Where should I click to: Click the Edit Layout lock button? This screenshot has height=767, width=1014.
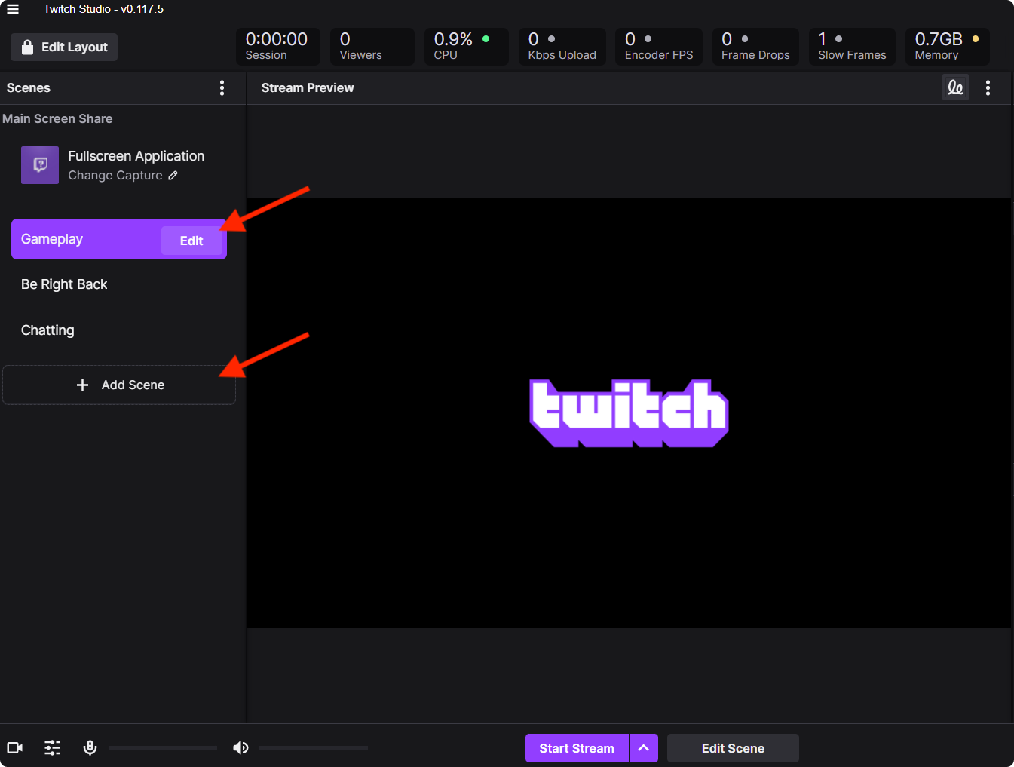(64, 47)
